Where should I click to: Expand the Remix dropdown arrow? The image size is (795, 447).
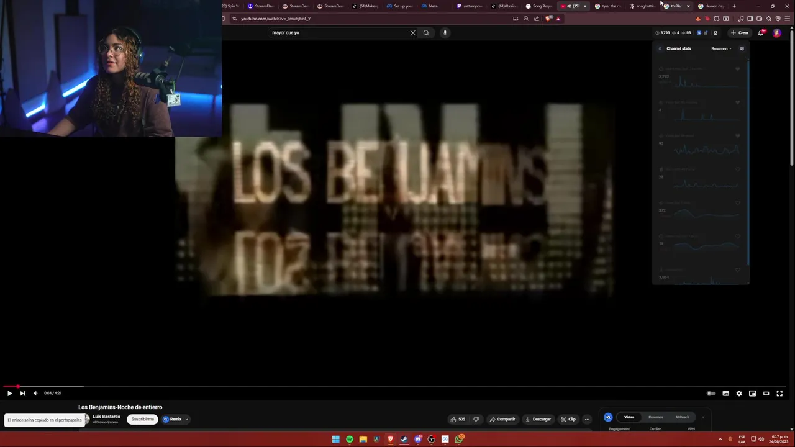(186, 419)
